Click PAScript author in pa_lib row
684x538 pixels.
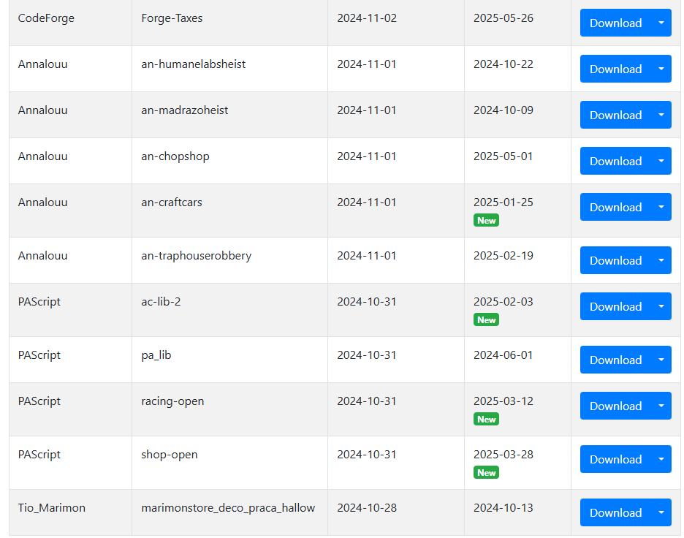click(x=39, y=355)
